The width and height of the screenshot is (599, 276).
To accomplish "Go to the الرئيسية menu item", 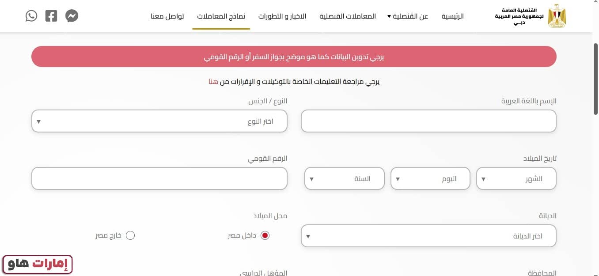I will [x=453, y=16].
